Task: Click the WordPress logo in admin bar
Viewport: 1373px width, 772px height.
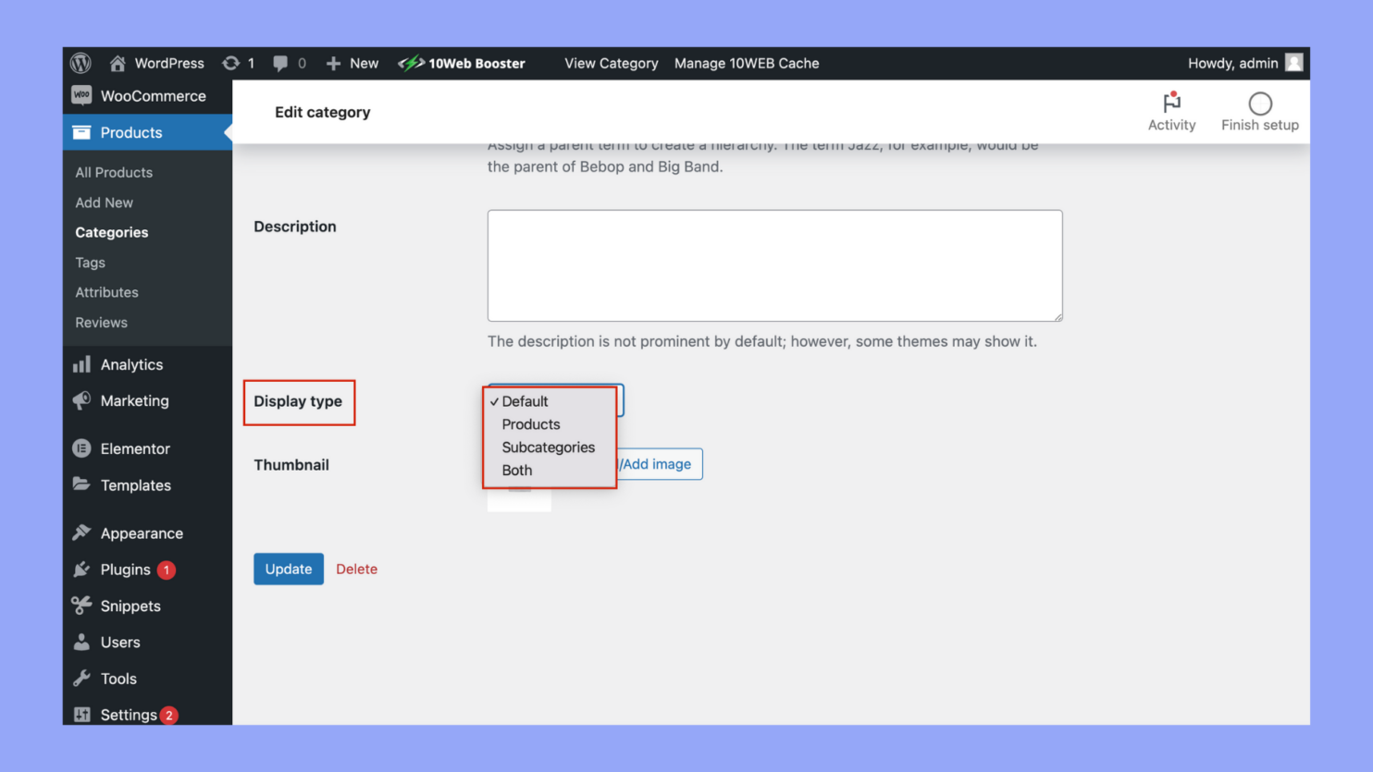Action: click(x=80, y=63)
